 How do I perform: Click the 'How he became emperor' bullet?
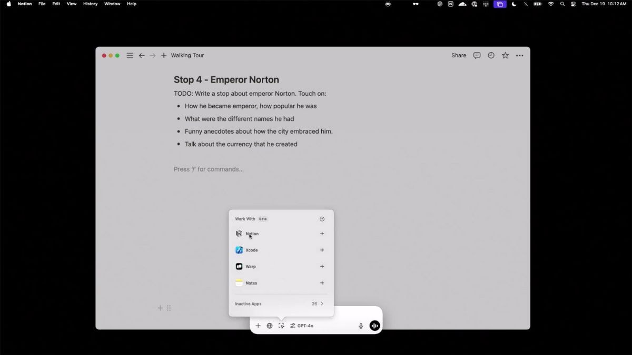[x=251, y=106]
